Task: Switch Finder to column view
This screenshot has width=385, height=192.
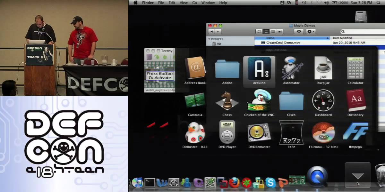Action: click(x=273, y=31)
